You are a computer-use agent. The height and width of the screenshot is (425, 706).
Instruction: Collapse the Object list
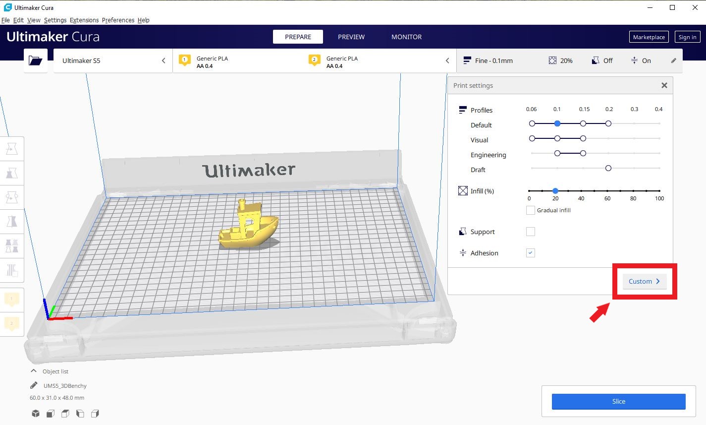pyautogui.click(x=34, y=371)
